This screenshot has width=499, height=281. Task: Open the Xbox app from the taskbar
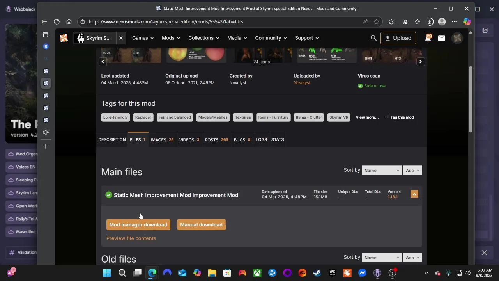[x=257, y=273]
